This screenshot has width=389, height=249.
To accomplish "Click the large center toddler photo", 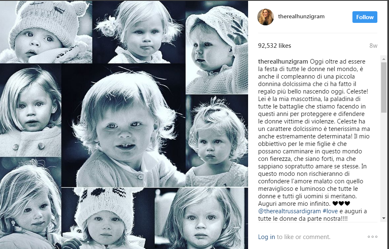I will (123, 126).
